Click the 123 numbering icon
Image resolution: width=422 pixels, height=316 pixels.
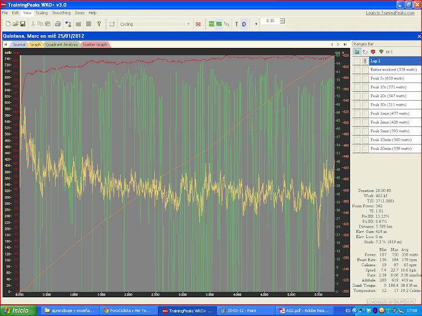click(227, 24)
